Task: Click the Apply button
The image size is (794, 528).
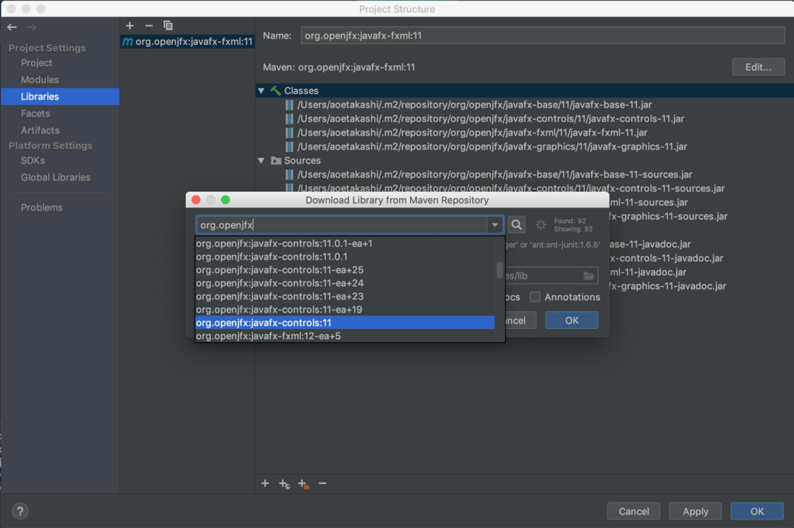Action: [x=696, y=511]
